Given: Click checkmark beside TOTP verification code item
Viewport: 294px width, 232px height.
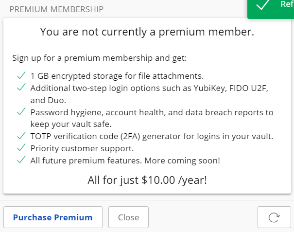Looking at the screenshot, I should pyautogui.click(x=21, y=136).
